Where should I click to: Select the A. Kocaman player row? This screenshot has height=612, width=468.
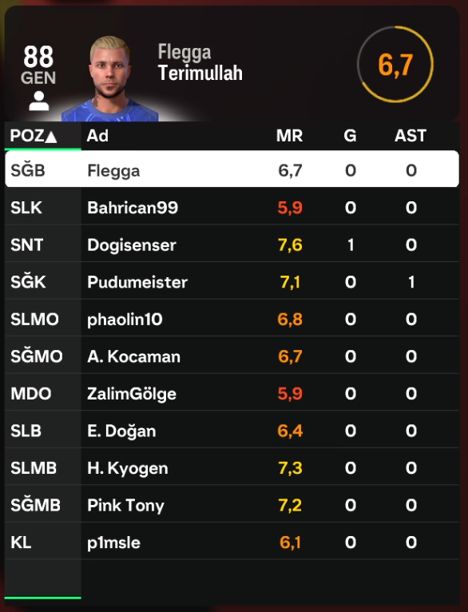click(x=232, y=356)
